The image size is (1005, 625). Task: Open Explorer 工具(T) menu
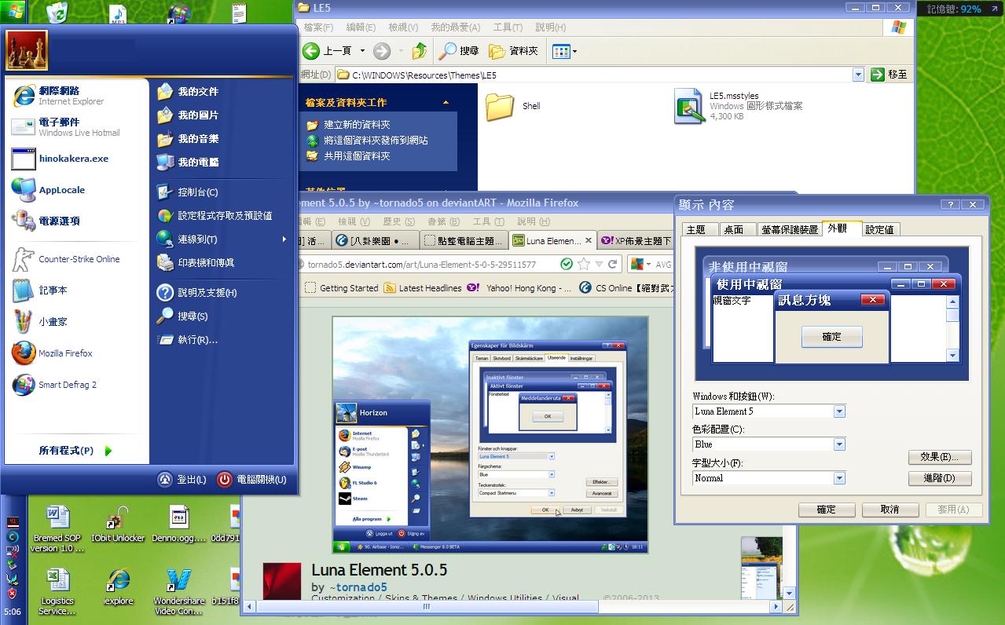coord(508,27)
